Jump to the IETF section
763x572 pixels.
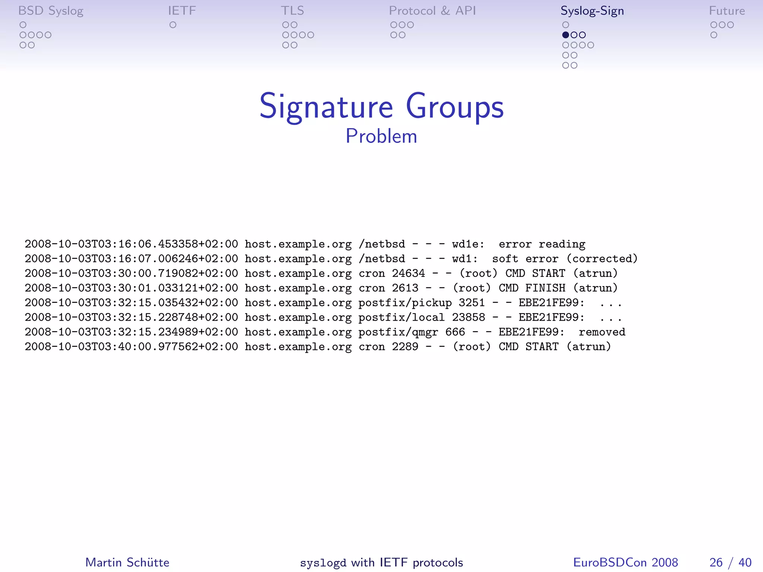(x=182, y=10)
